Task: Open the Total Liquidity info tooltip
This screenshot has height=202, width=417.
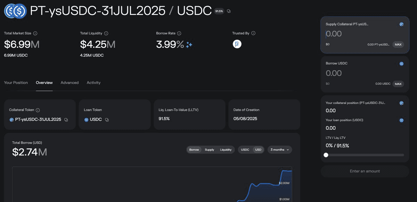Action: (106, 33)
